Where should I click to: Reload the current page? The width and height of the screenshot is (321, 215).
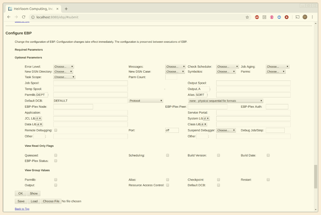point(23,17)
